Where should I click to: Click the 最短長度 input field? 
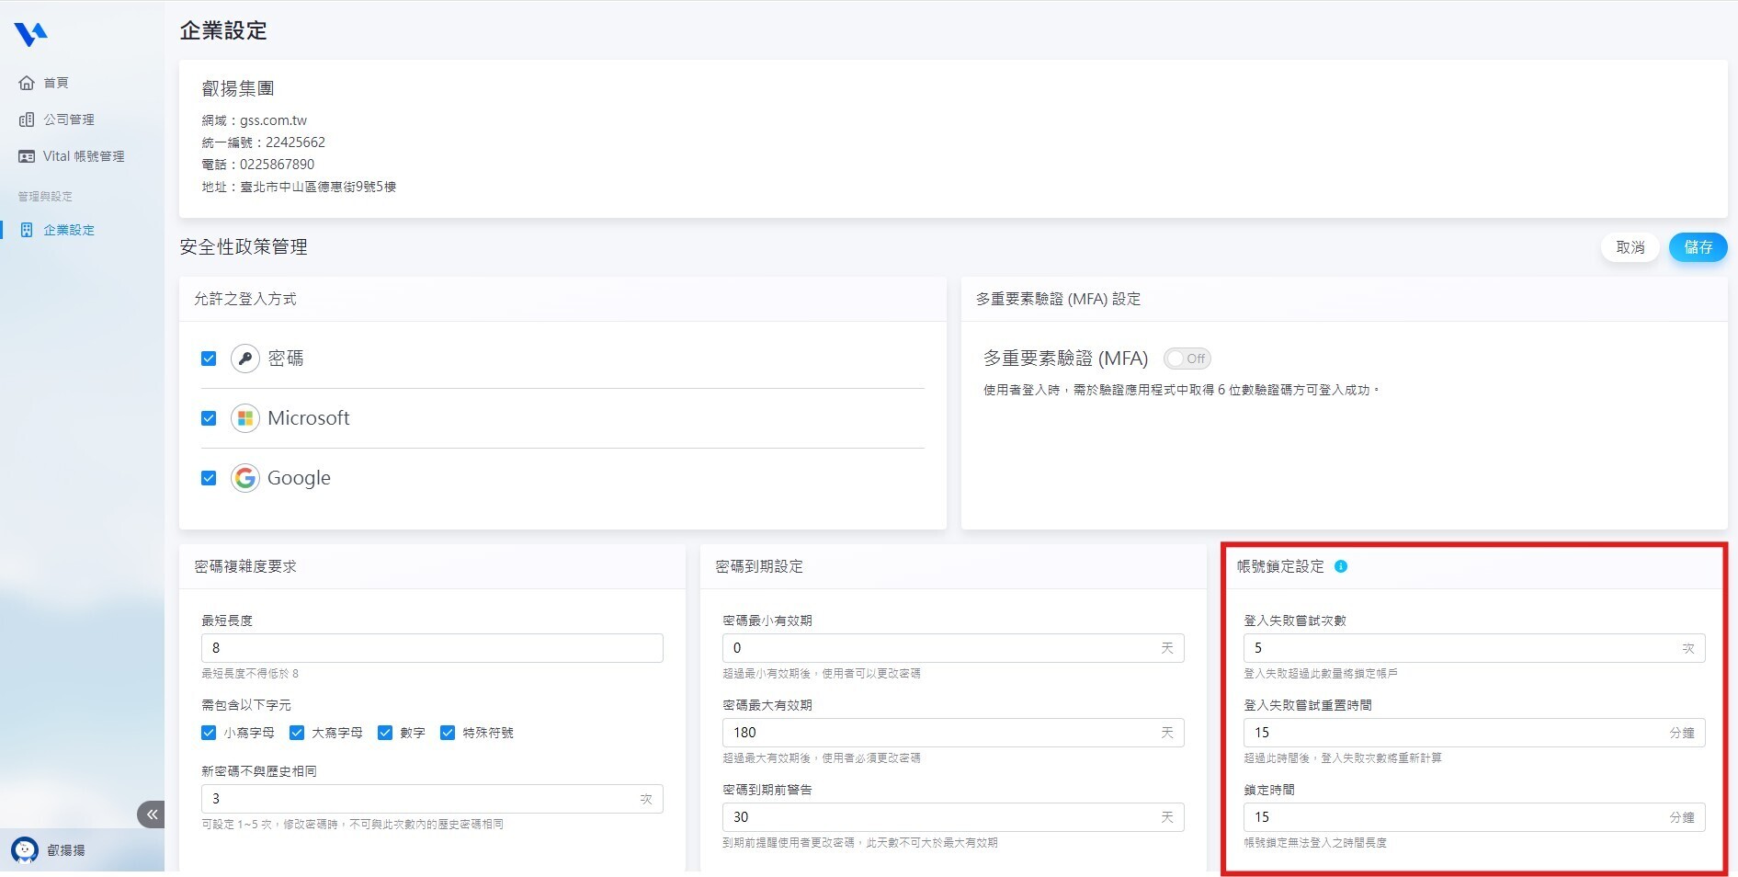pyautogui.click(x=432, y=648)
